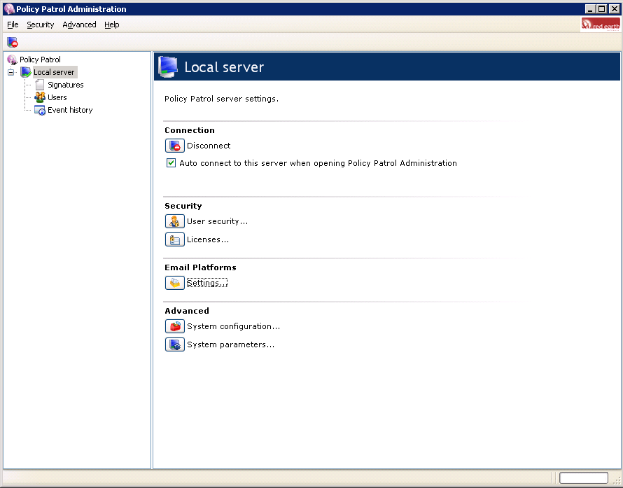Image resolution: width=623 pixels, height=488 pixels.
Task: Open the Security menu
Action: coord(40,25)
